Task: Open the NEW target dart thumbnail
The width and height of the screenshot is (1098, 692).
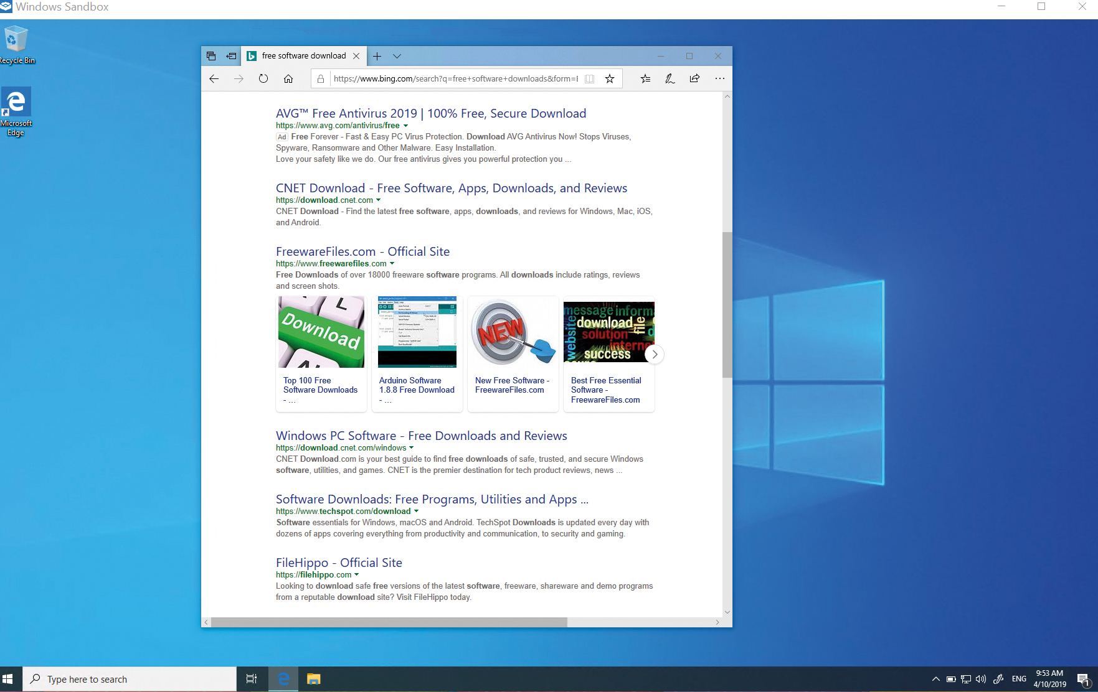Action: coord(513,332)
